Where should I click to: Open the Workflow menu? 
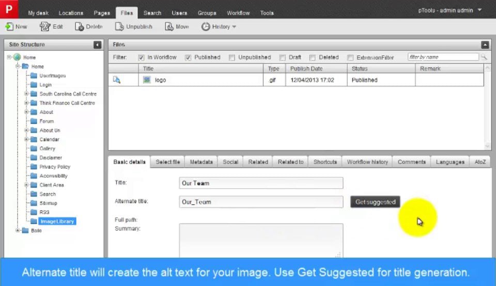point(238,13)
